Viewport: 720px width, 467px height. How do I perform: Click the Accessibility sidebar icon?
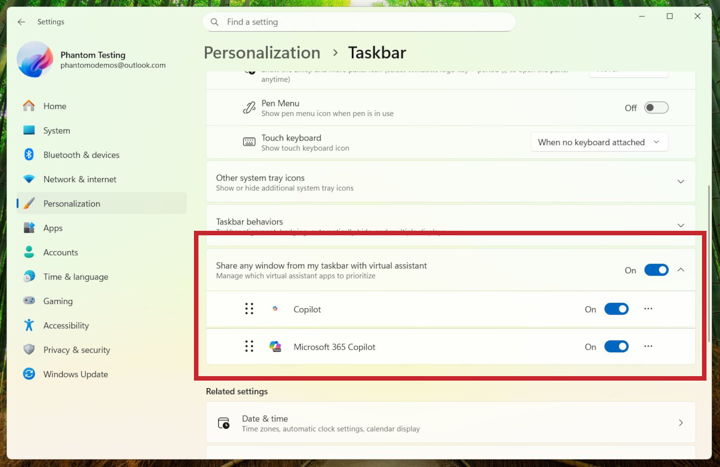click(x=28, y=325)
